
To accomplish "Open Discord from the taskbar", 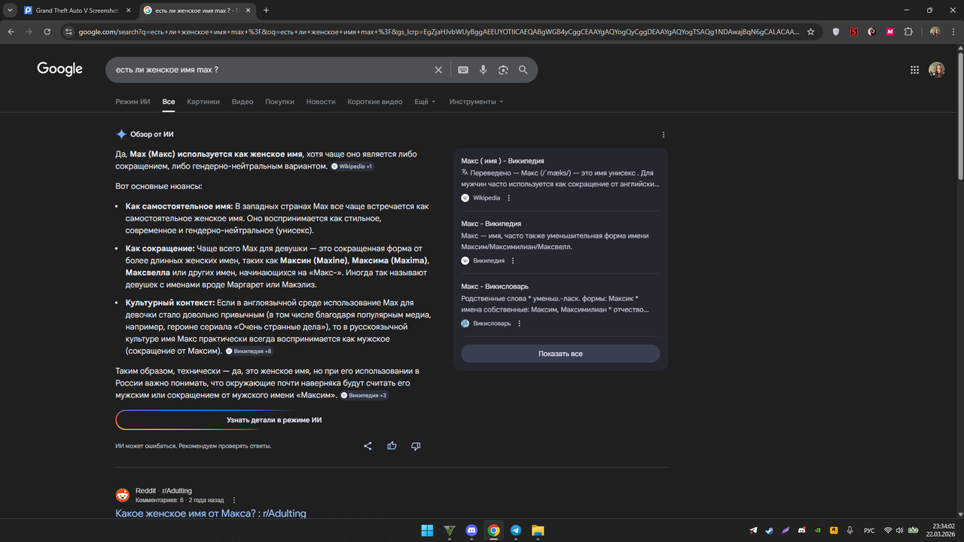I will pyautogui.click(x=471, y=531).
